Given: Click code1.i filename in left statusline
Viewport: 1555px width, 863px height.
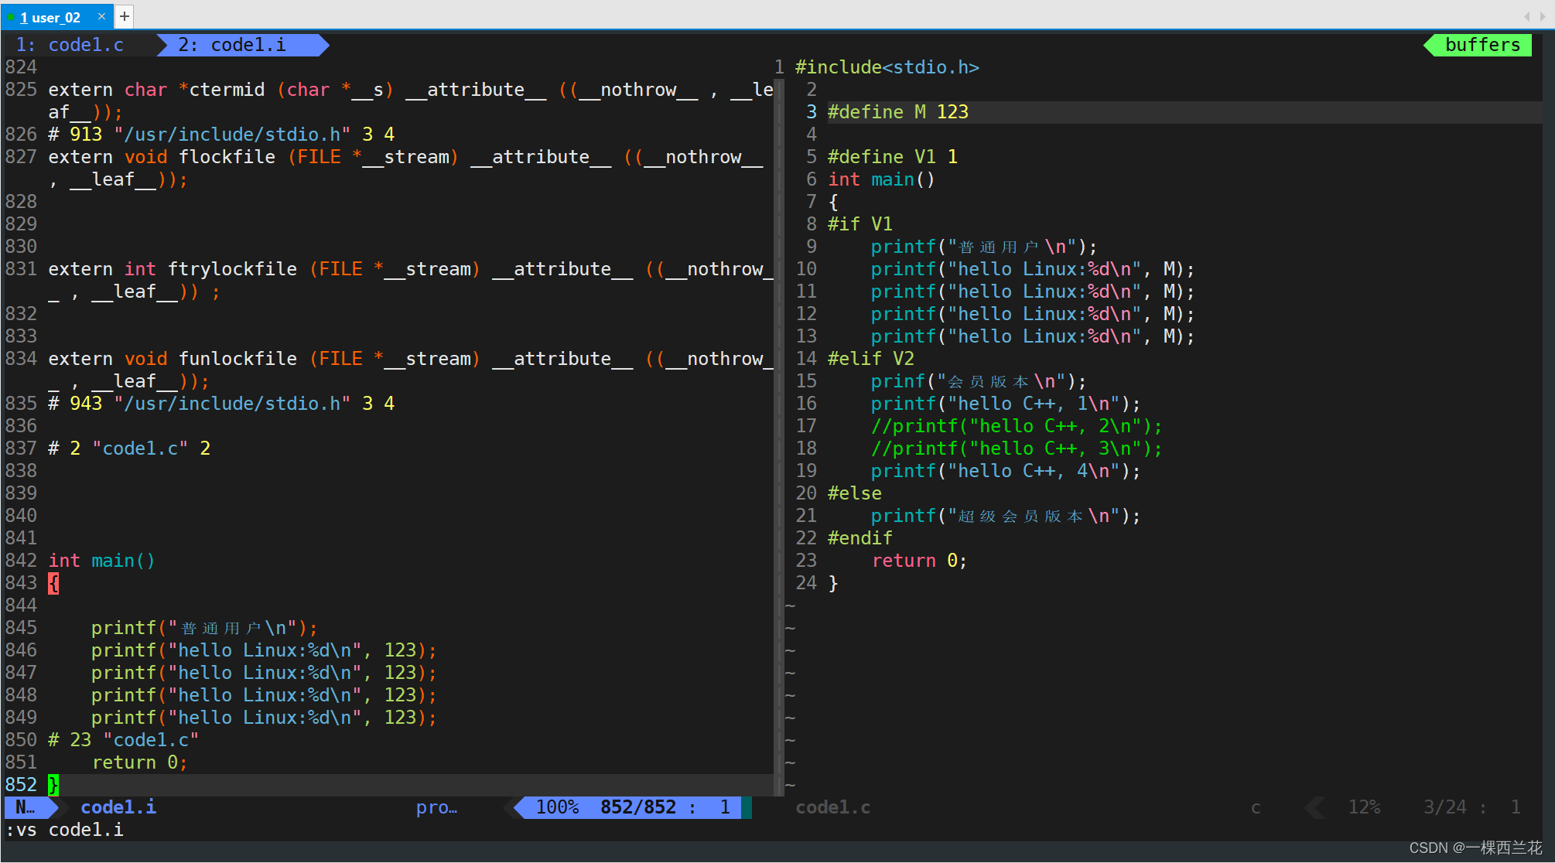Looking at the screenshot, I should 118,807.
